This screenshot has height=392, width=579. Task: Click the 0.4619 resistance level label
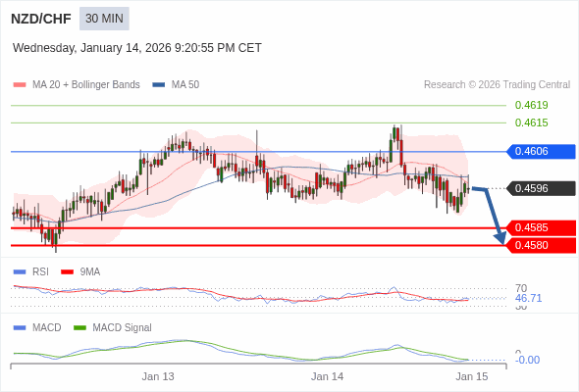pos(531,105)
